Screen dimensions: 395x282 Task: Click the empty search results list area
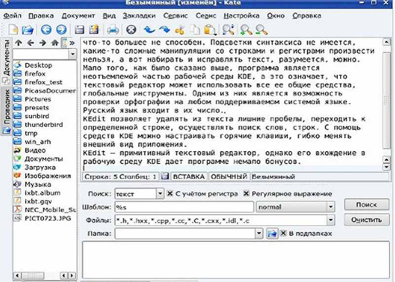pos(236,260)
